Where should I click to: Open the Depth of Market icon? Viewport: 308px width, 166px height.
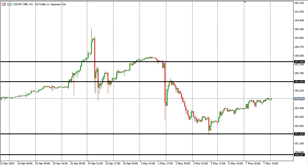coord(4,4)
